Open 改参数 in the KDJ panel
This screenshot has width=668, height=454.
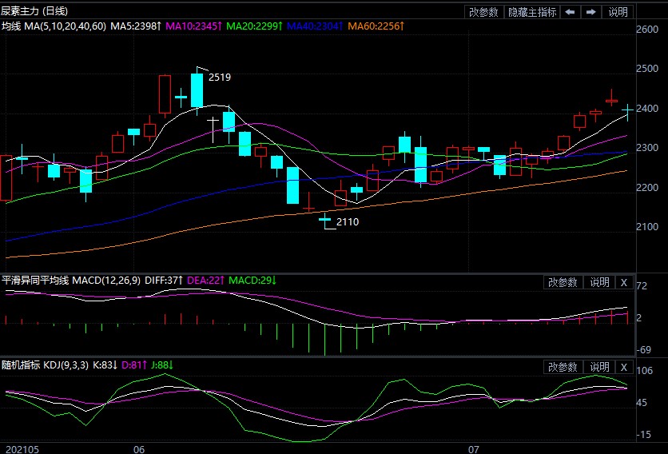(563, 367)
